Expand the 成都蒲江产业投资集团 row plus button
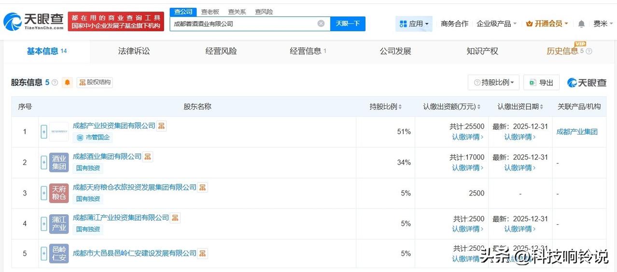The width and height of the screenshot is (617, 272). coord(44,224)
